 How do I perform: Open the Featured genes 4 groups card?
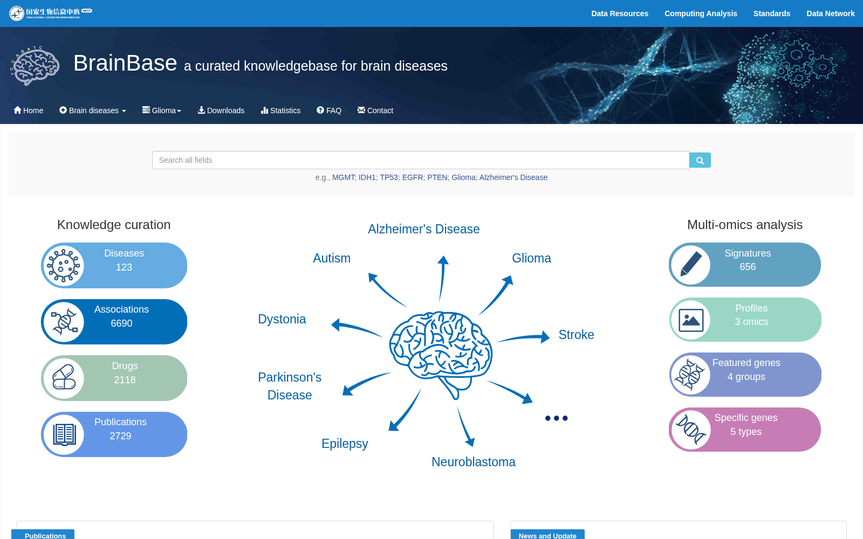pos(745,375)
